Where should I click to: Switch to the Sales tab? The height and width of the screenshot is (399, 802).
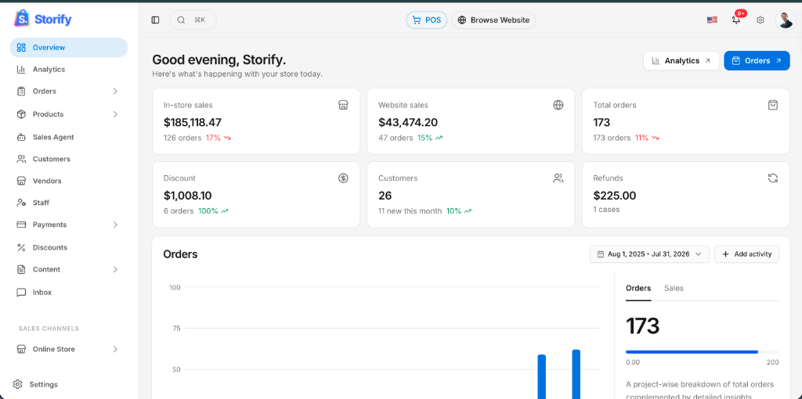pyautogui.click(x=674, y=288)
